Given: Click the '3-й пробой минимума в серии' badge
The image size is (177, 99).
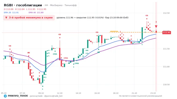Looking at the screenshot, I should click(x=29, y=18).
